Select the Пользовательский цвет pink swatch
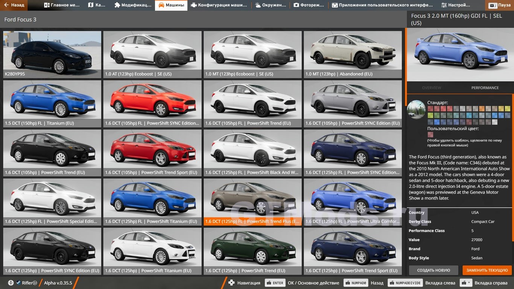This screenshot has width=514, height=289. click(x=430, y=134)
